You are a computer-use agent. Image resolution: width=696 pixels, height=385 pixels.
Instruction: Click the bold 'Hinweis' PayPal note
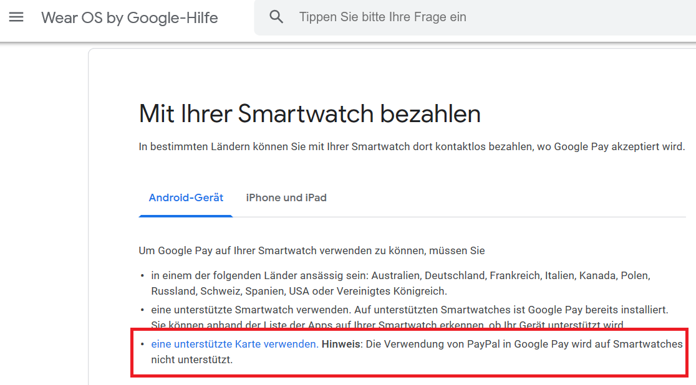click(341, 344)
